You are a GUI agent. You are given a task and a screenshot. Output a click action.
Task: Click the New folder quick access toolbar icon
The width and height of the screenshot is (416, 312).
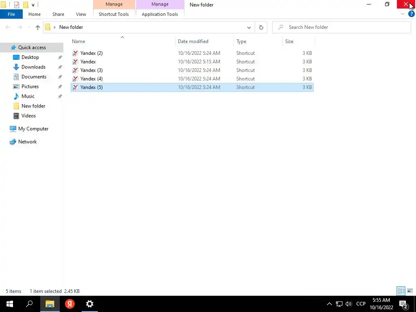[x=26, y=4]
